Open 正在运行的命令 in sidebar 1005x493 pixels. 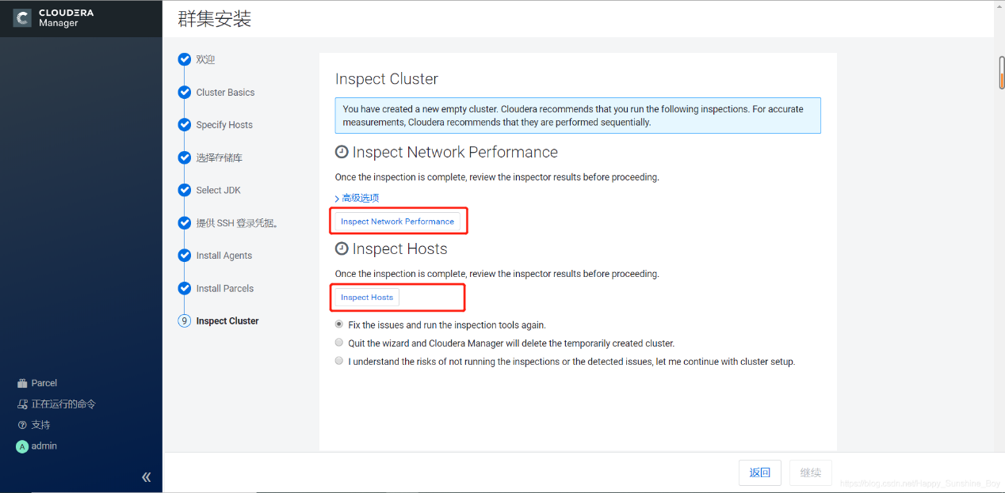coord(63,404)
